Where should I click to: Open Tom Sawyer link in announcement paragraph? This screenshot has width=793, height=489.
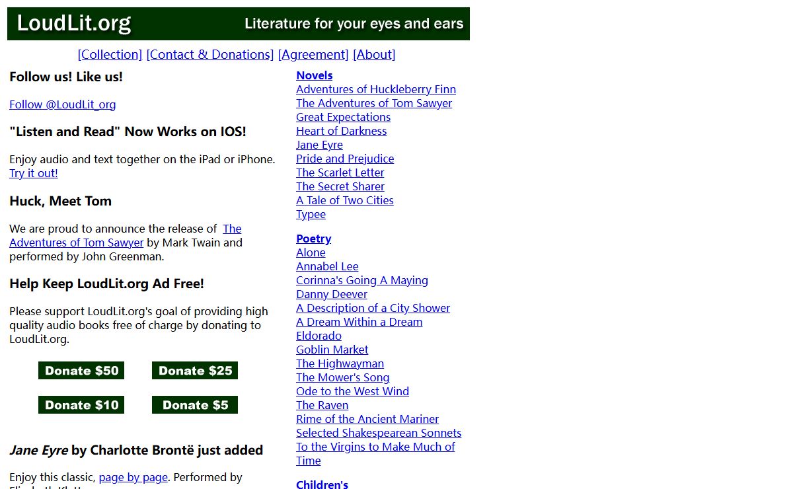(77, 243)
